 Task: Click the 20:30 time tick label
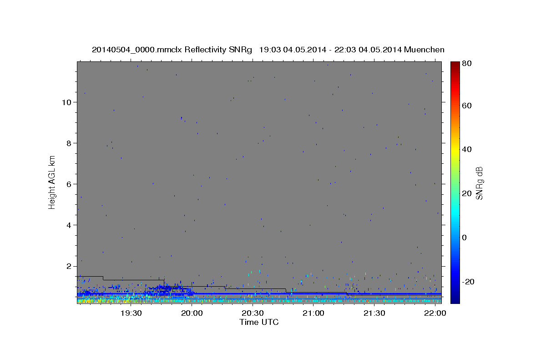253,313
